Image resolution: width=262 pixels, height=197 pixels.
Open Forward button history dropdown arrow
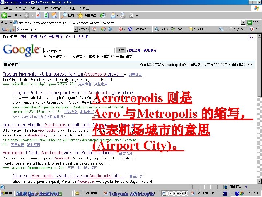tap(32, 16)
